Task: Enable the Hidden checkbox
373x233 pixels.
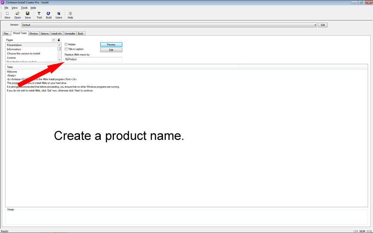Action: (66, 44)
